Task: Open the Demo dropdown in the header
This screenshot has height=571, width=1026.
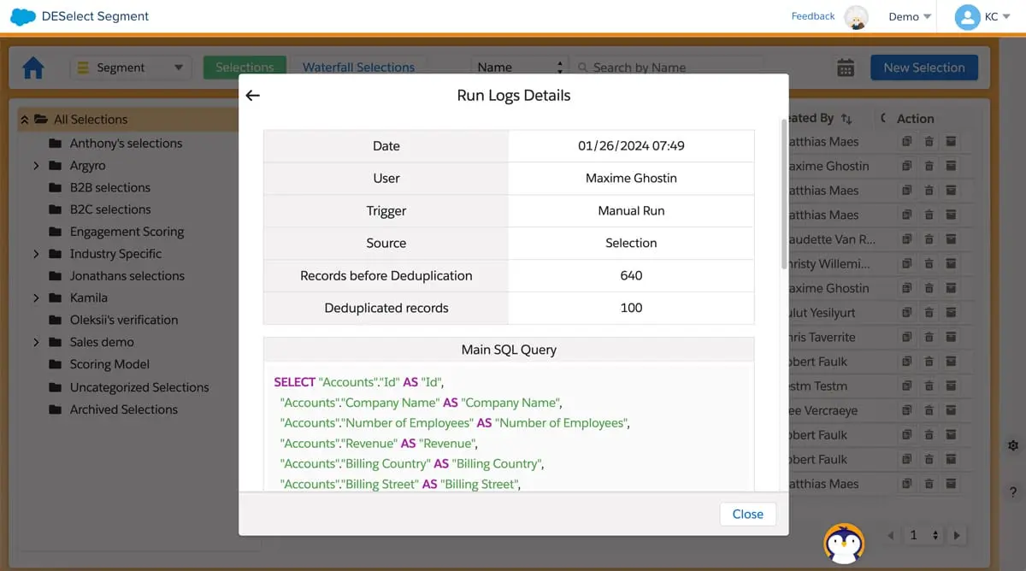Action: (x=910, y=17)
